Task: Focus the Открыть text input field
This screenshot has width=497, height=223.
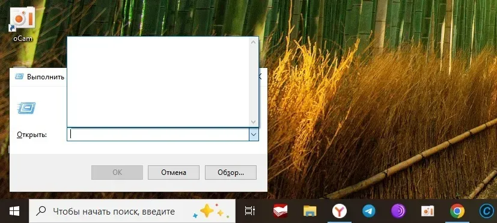Action: pyautogui.click(x=158, y=135)
